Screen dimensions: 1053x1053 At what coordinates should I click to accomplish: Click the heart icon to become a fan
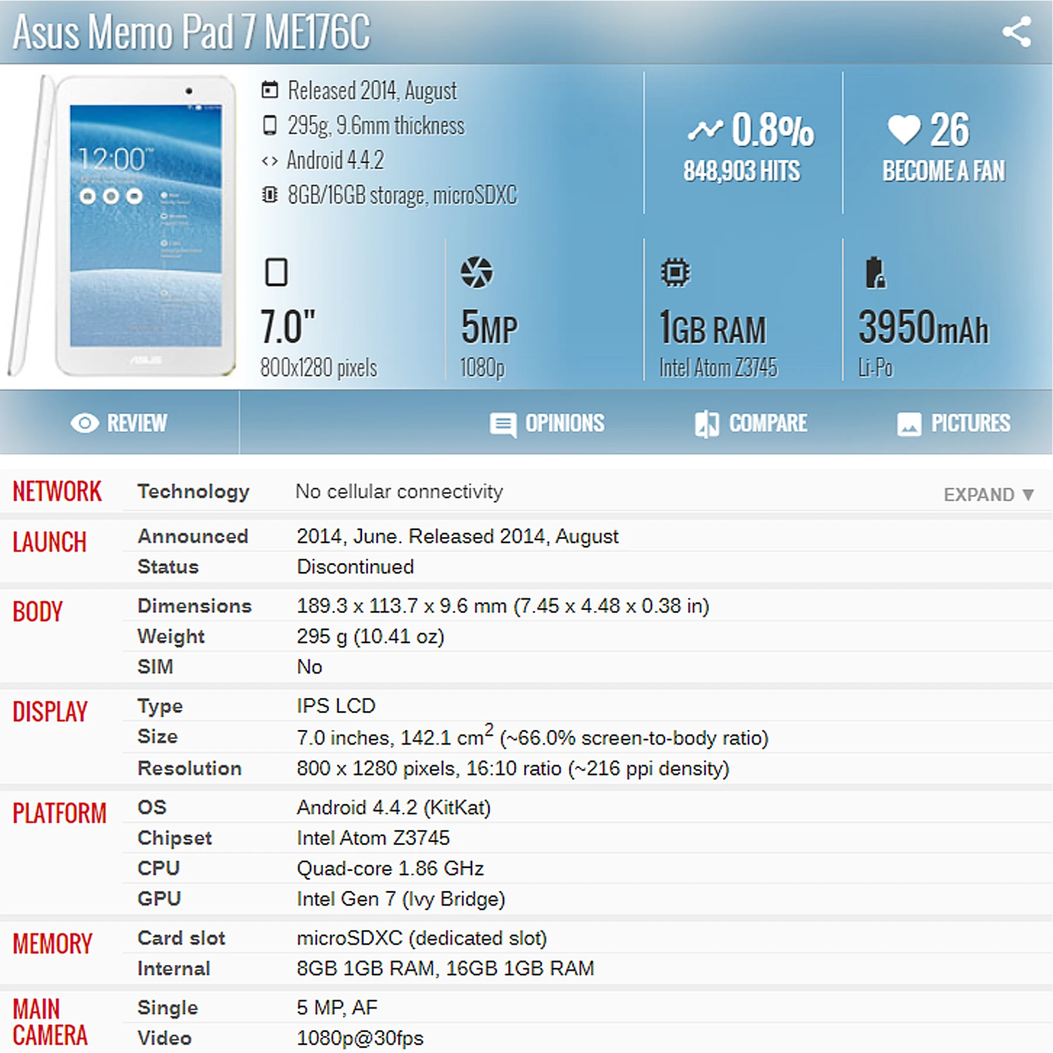pyautogui.click(x=904, y=129)
